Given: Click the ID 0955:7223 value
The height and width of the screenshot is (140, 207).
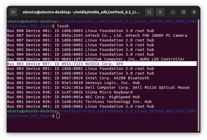Looking at the screenshot, I should [72, 64].
